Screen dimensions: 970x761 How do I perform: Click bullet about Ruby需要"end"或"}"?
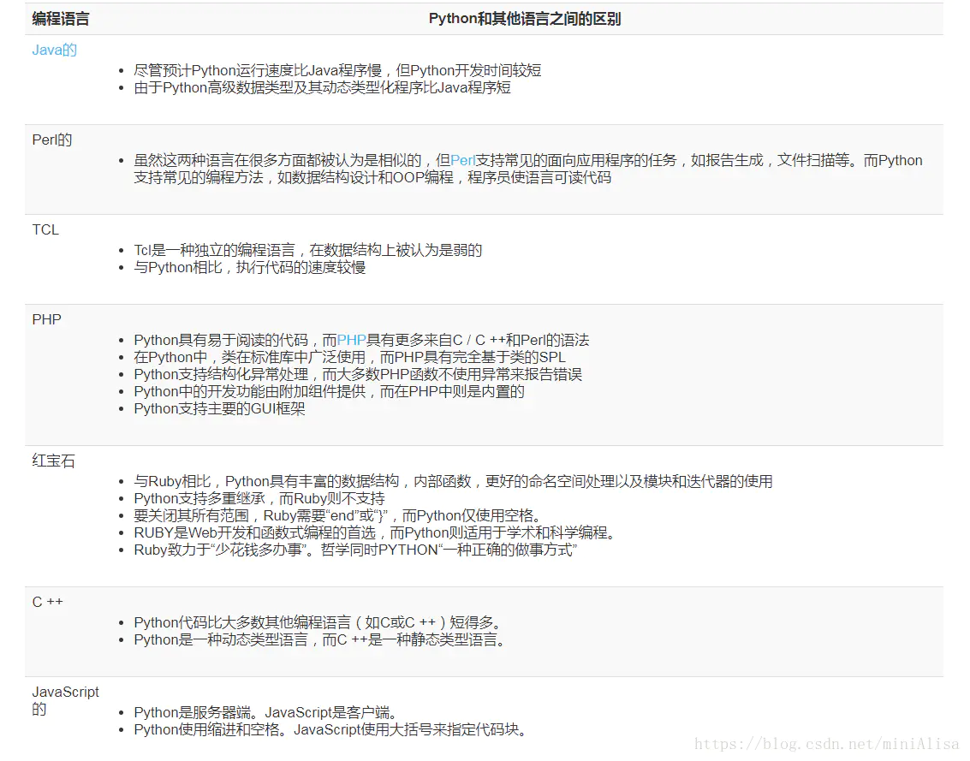coord(339,515)
